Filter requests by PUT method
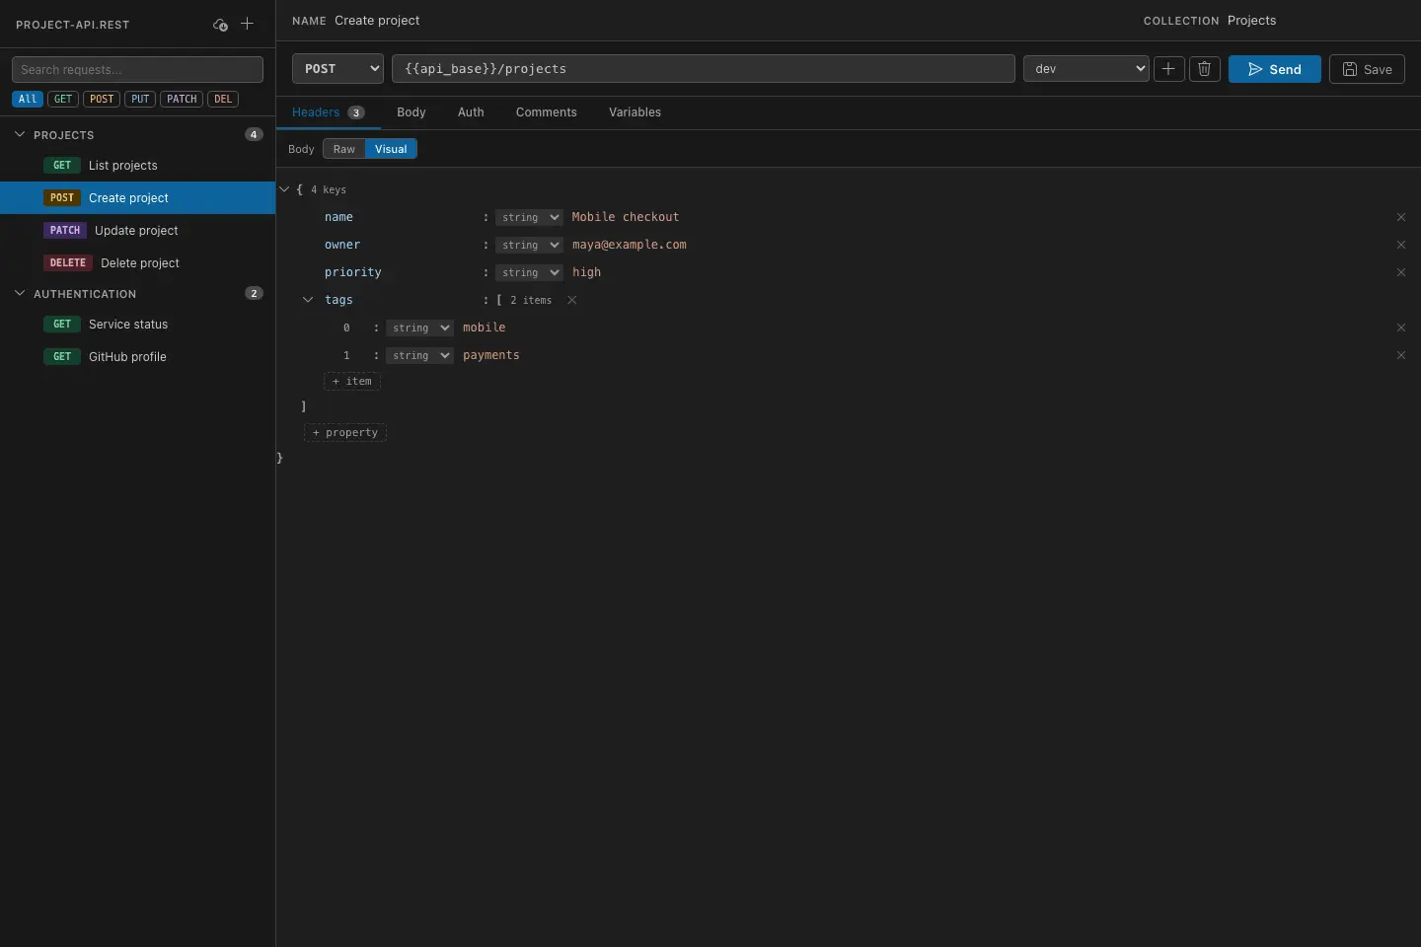This screenshot has width=1421, height=947. pyautogui.click(x=140, y=99)
